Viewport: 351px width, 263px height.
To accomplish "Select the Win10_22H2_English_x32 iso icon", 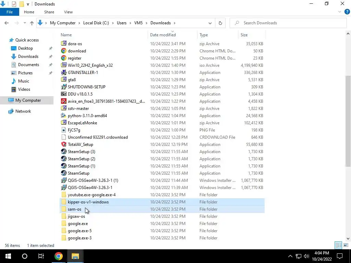I will tap(64, 65).
